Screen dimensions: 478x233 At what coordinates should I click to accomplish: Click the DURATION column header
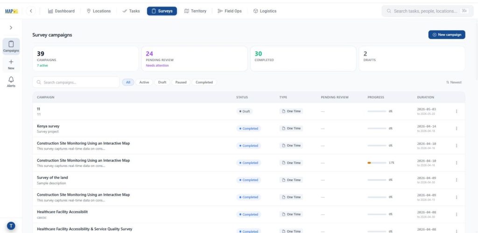pos(425,97)
